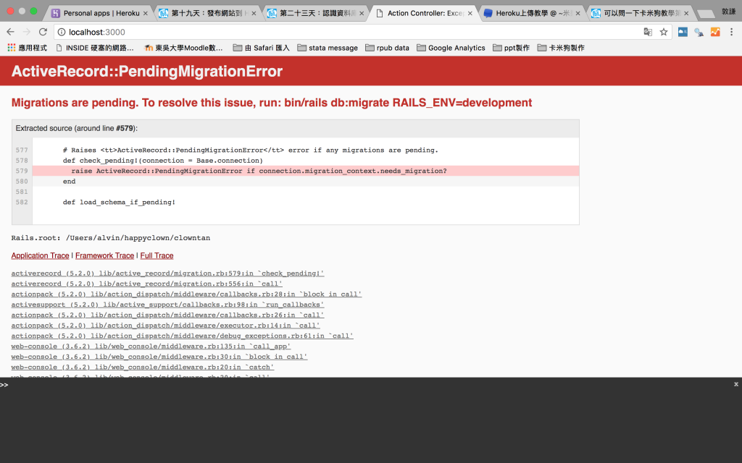The height and width of the screenshot is (463, 742).
Task: Click the Migrations are pending message
Action: click(x=272, y=103)
